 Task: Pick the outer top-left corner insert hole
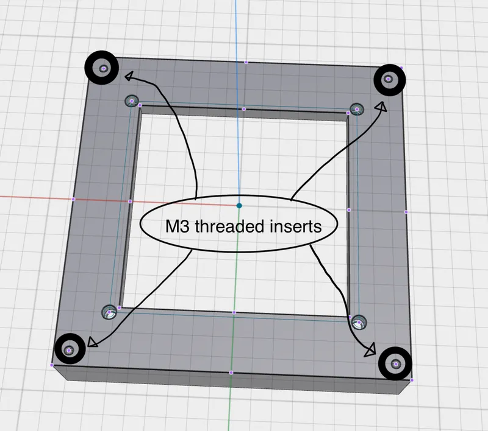click(x=104, y=68)
